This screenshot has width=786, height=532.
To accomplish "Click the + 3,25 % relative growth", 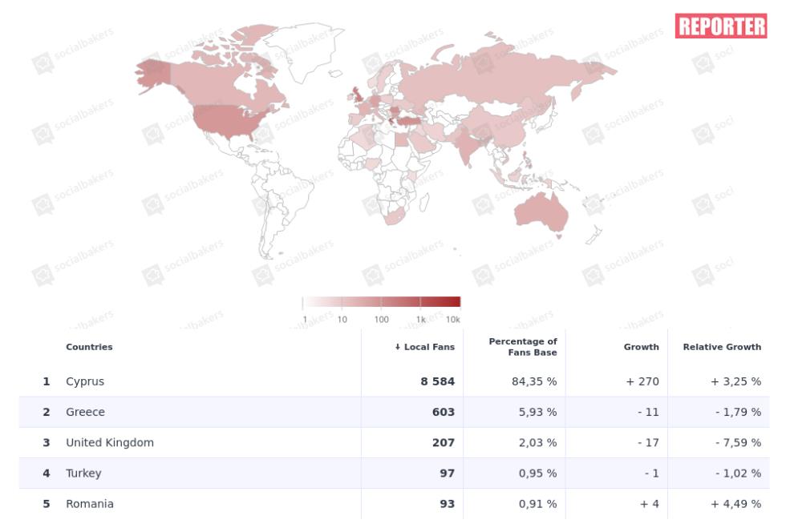I will [x=736, y=381].
